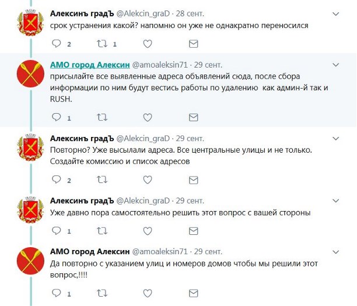Like the 'Создайте комиссию и список адресов' tweet
Screen dimensions: 357x306
point(148,180)
